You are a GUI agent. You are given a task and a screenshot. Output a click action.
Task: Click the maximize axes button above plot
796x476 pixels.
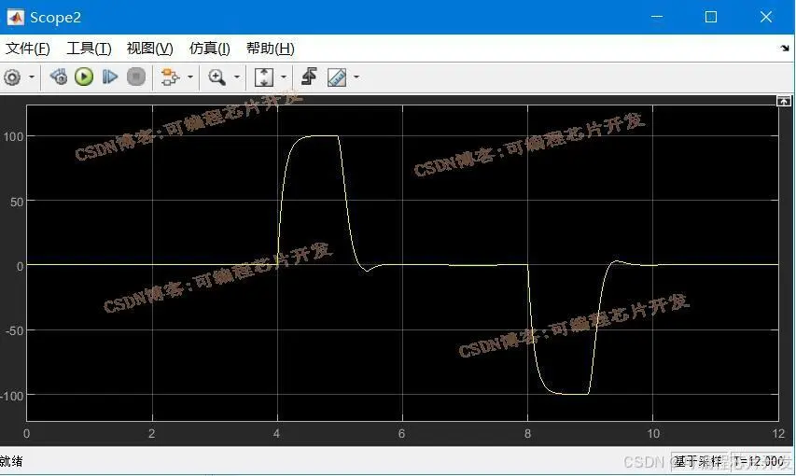pos(783,101)
